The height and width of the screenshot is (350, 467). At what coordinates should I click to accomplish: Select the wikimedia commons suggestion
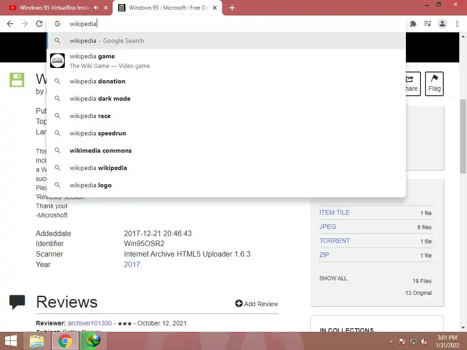pos(226,150)
